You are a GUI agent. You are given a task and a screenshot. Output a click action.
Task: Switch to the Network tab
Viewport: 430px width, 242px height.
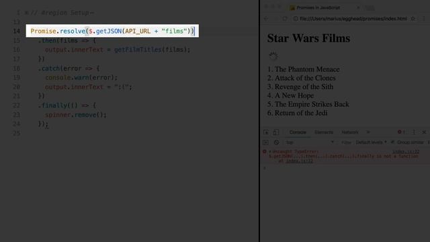tap(349, 132)
